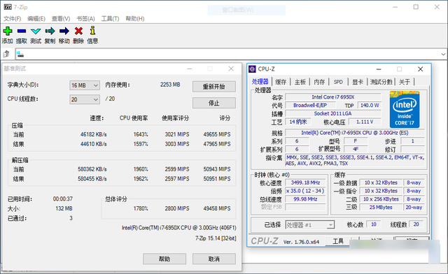Click the Delete (删除) red X icon
The width and height of the screenshot is (448, 274).
click(78, 31)
